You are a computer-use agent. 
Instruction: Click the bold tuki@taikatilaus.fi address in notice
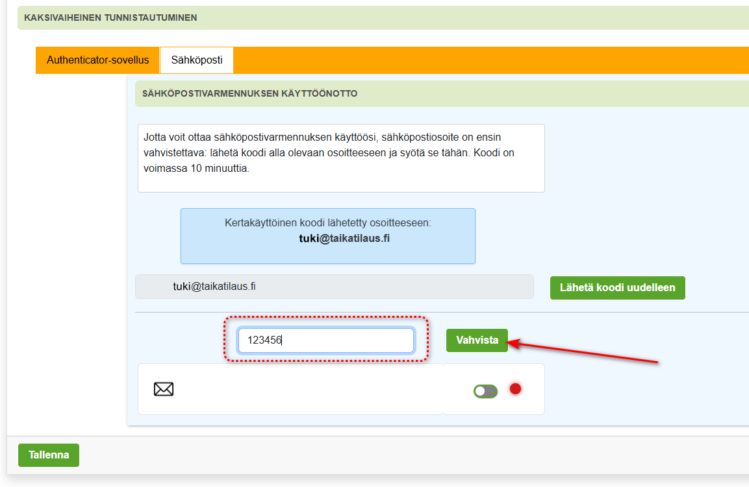point(344,239)
